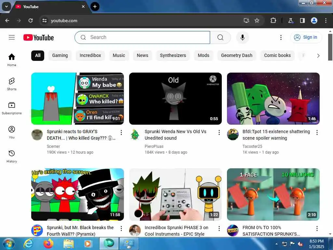The width and height of the screenshot is (333, 250).
Task: Open options menu for Bfdi:Tpot 15 video
Action: click(x=317, y=133)
